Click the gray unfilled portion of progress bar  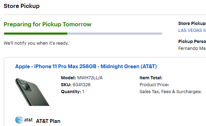point(115,34)
